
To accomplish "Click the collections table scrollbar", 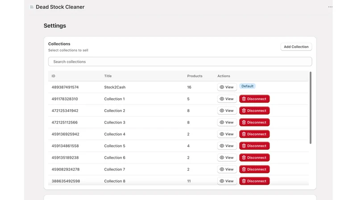I will coord(310,108).
